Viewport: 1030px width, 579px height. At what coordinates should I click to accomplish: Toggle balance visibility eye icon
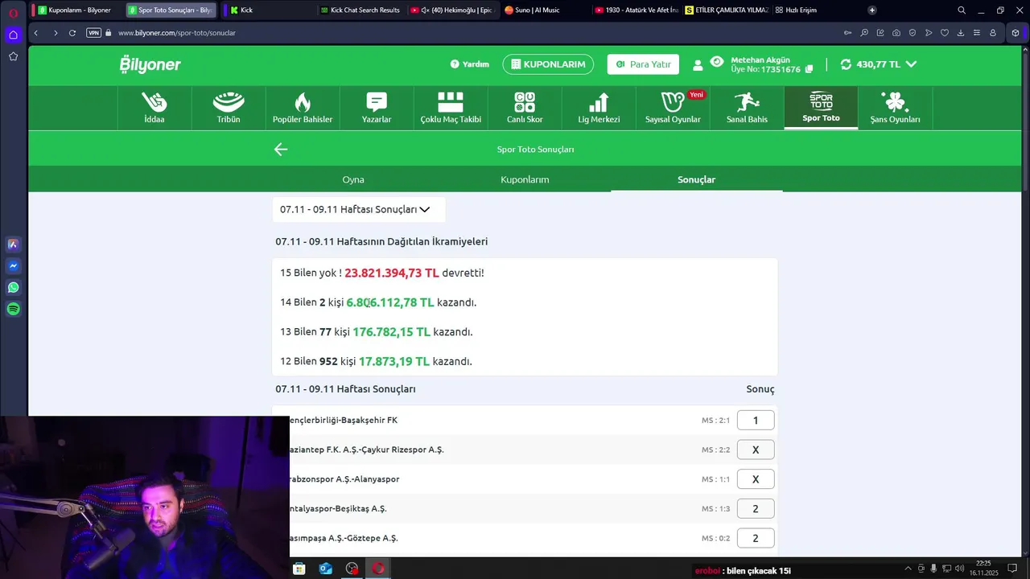(717, 61)
